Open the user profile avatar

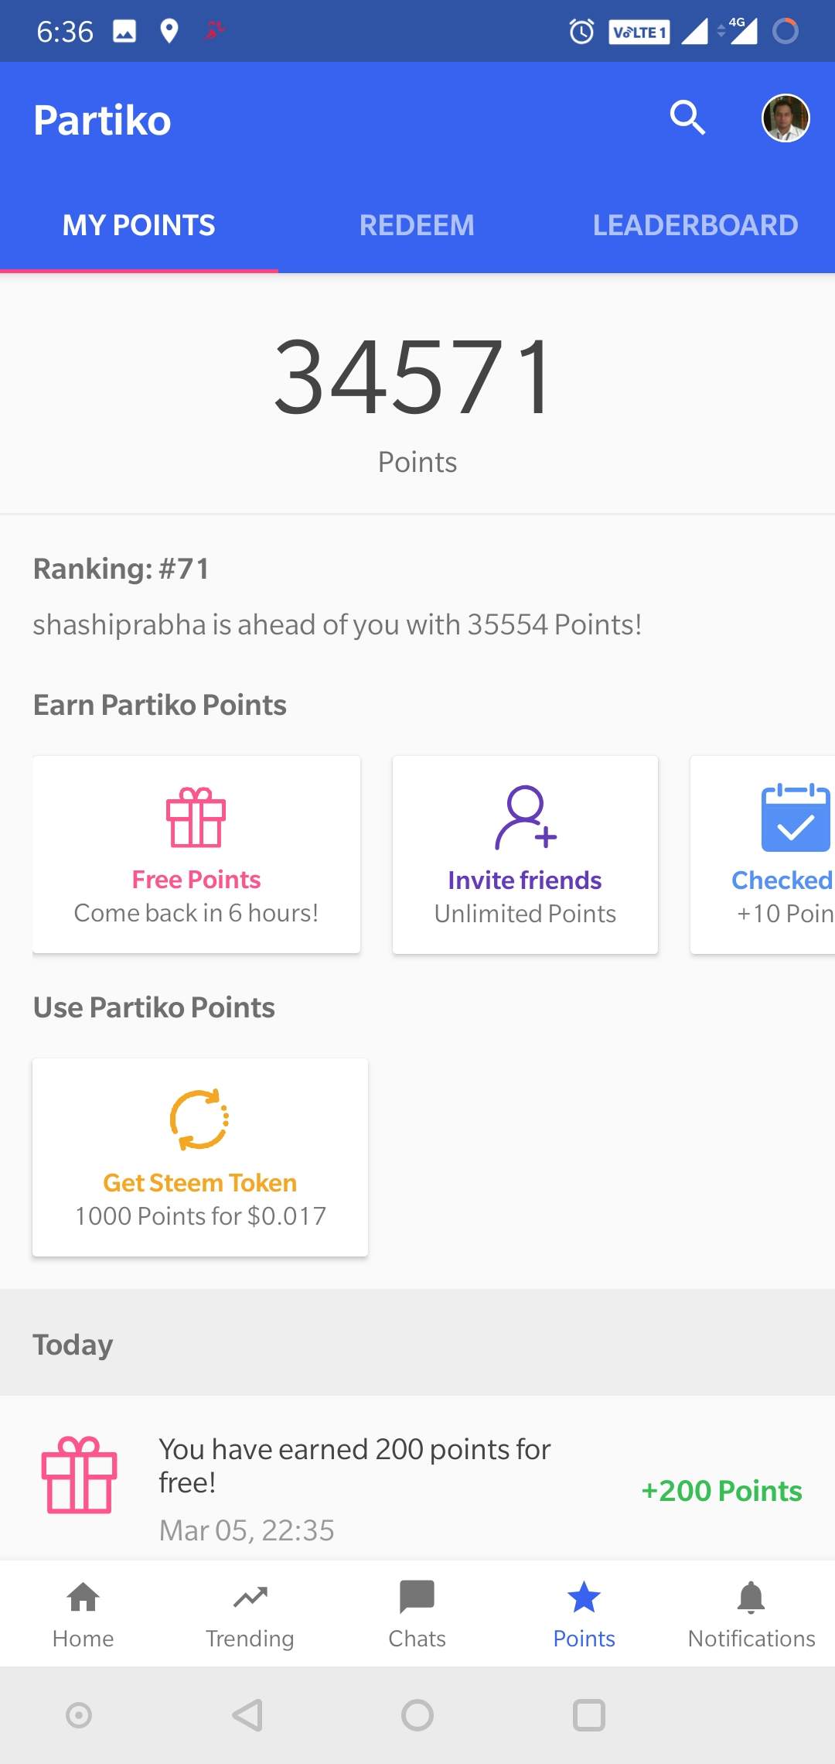786,118
